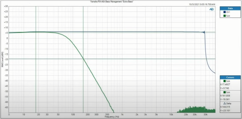The height and width of the screenshot is (119, 242).
Task: Click the AP logo in the graph corner
Action: 211,9
